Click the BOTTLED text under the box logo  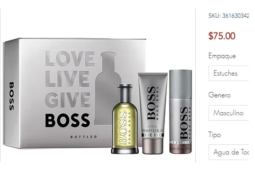pyautogui.click(x=84, y=137)
